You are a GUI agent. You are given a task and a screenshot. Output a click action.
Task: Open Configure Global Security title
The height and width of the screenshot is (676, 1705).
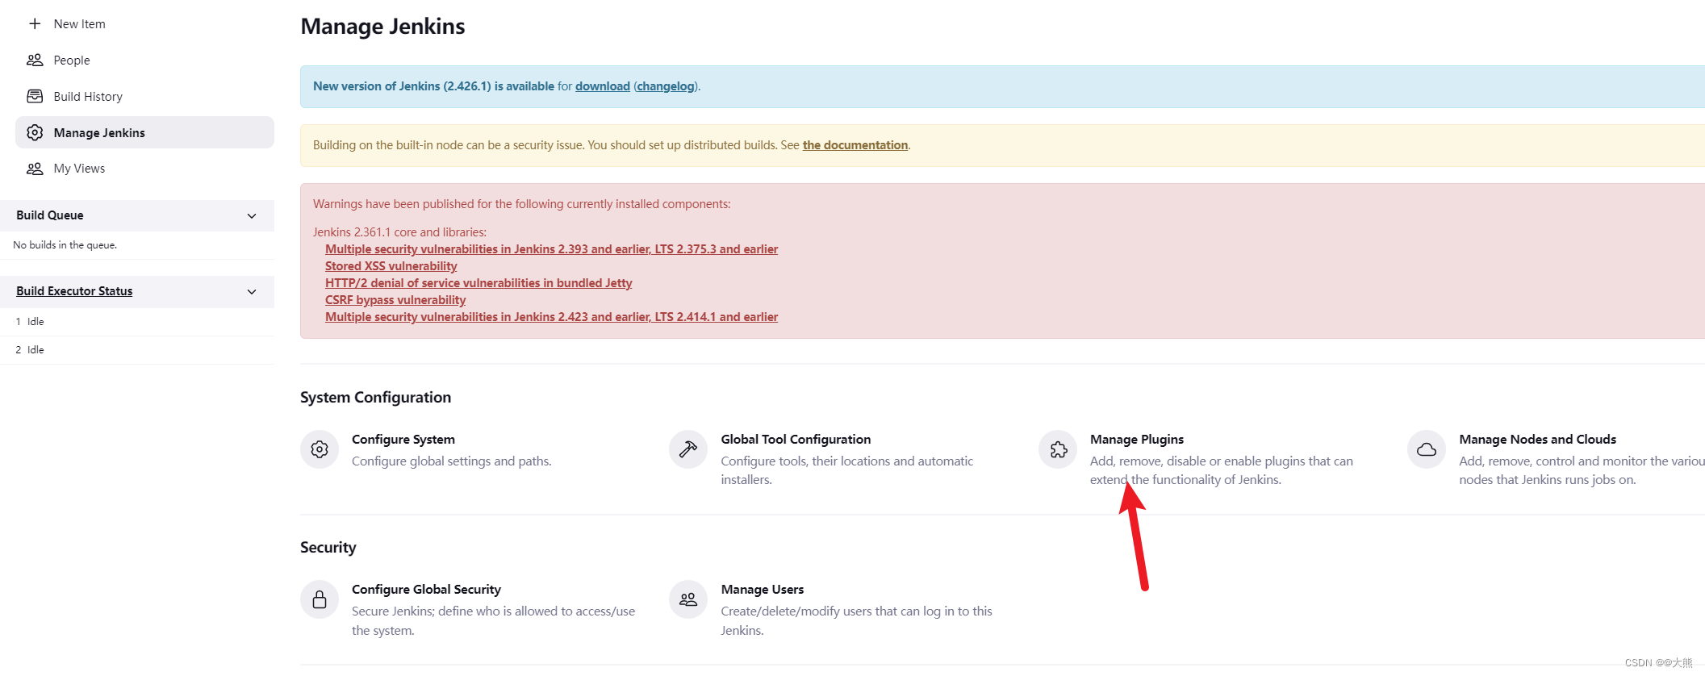tap(426, 590)
